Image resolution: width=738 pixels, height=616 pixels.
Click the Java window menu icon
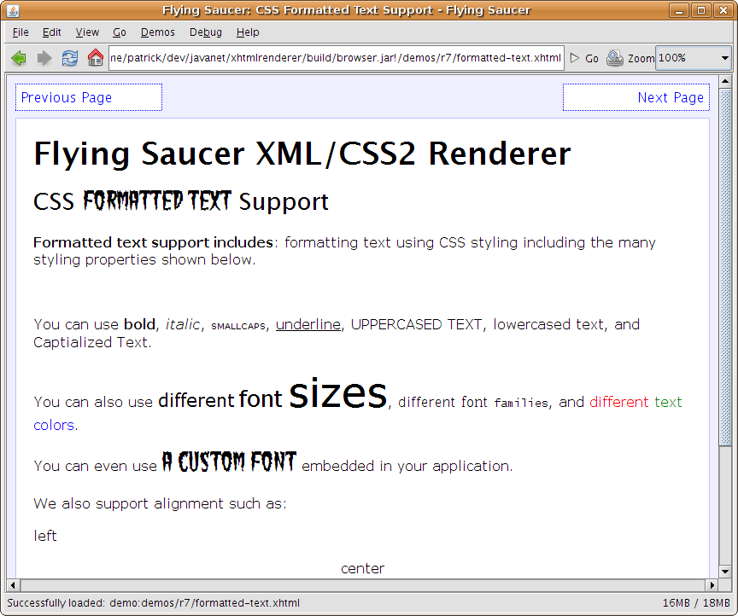point(13,10)
